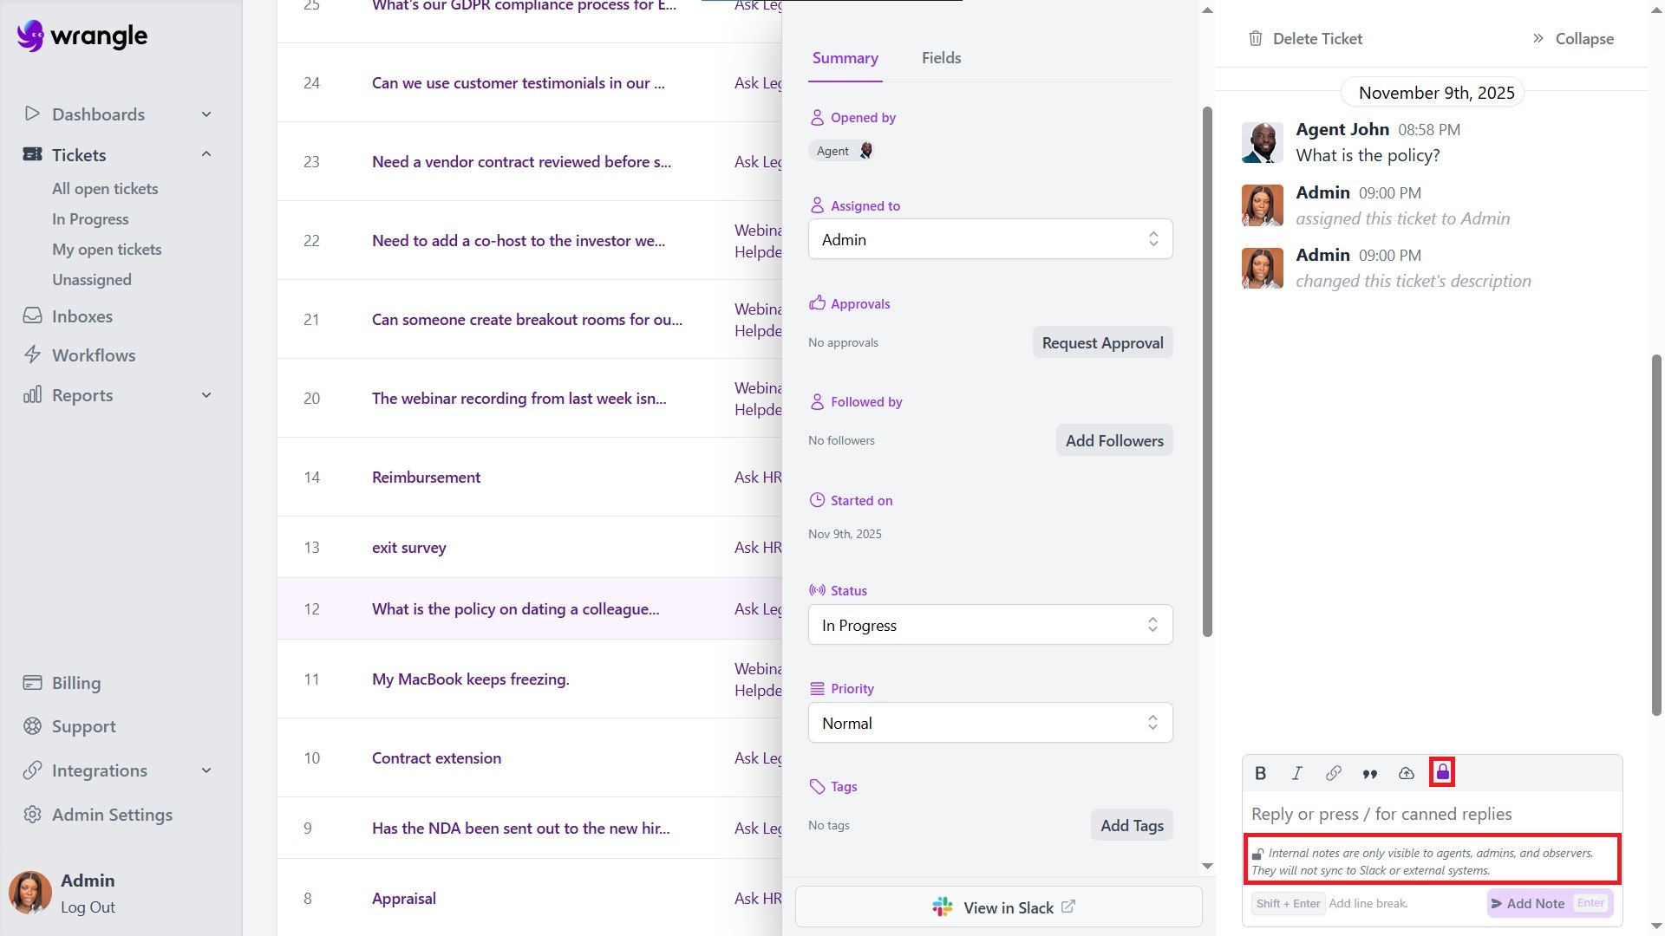Toggle the internal note lock icon

(x=1442, y=772)
